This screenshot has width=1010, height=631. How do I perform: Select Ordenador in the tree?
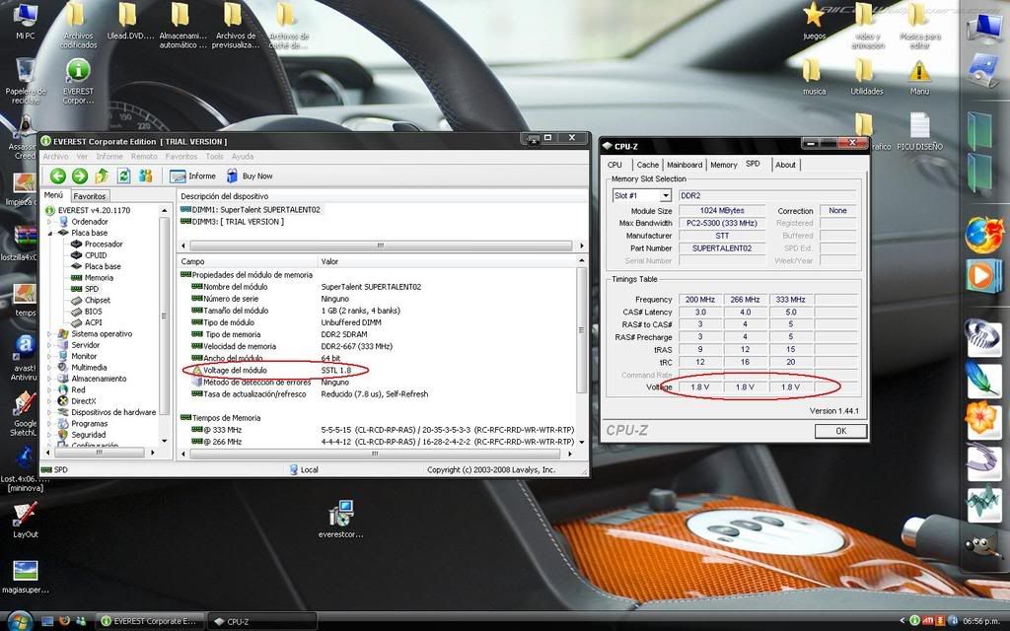[x=90, y=222]
